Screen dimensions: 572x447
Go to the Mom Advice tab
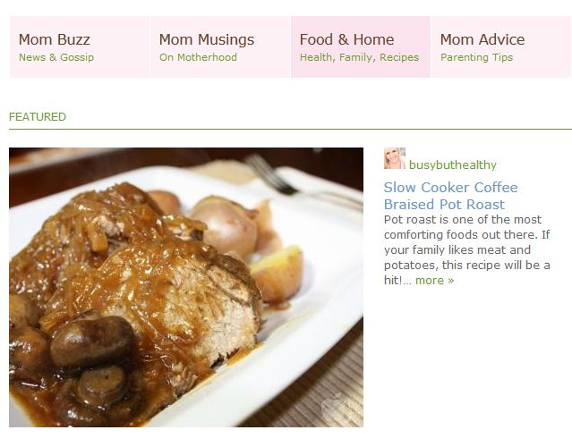click(x=501, y=47)
